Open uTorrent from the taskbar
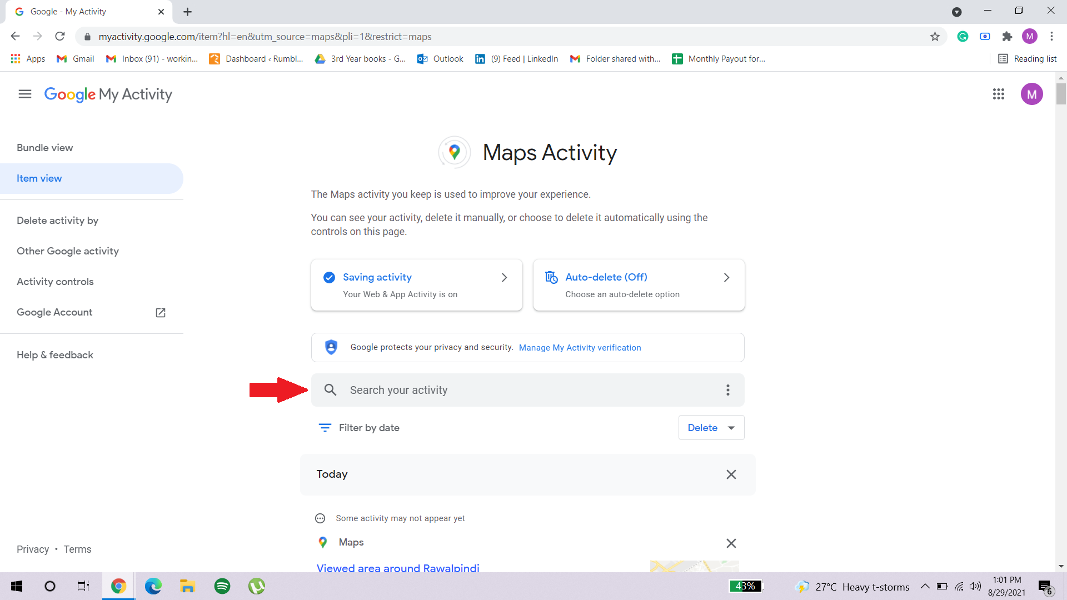1067x600 pixels. tap(256, 586)
